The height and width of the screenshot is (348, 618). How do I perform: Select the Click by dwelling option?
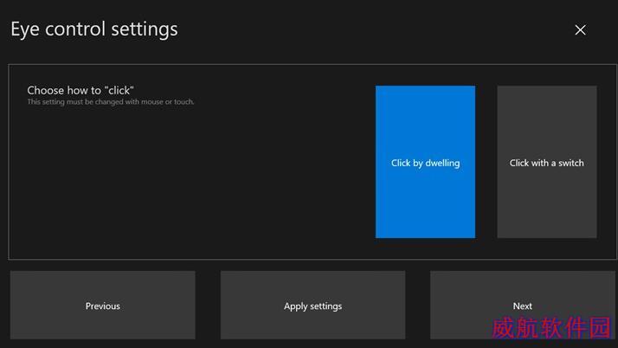(x=425, y=162)
